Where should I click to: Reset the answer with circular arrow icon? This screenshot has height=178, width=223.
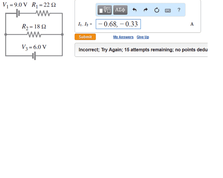click(157, 10)
